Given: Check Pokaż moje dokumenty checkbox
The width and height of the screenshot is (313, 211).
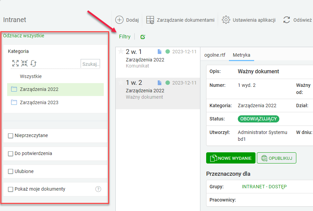Looking at the screenshot, I should (11, 189).
